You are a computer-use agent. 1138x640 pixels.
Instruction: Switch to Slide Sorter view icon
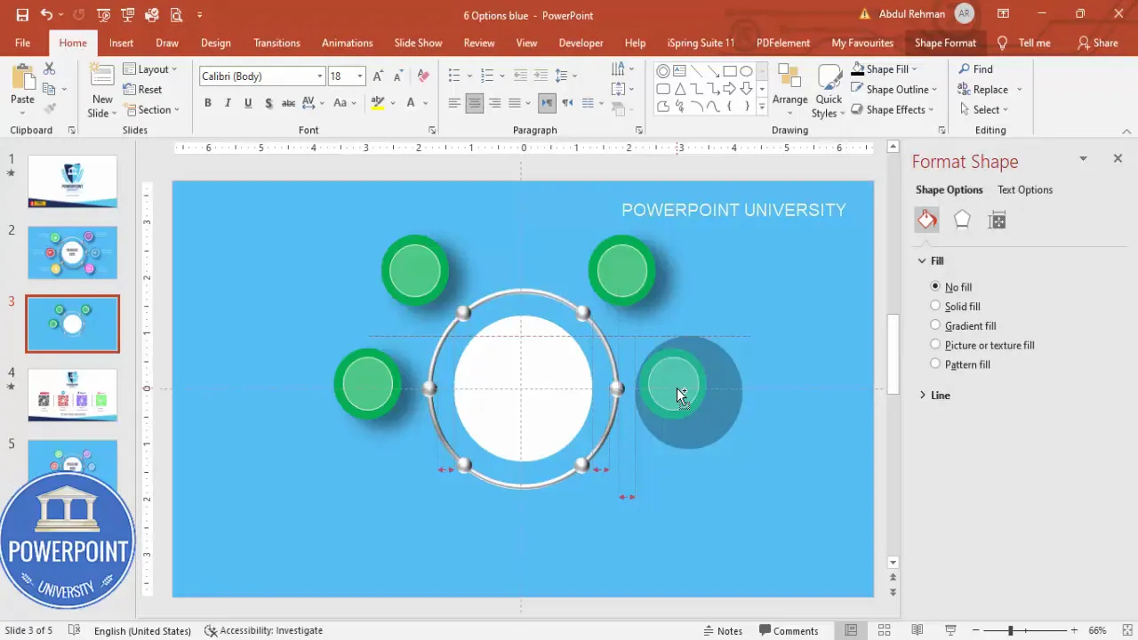pyautogui.click(x=885, y=630)
